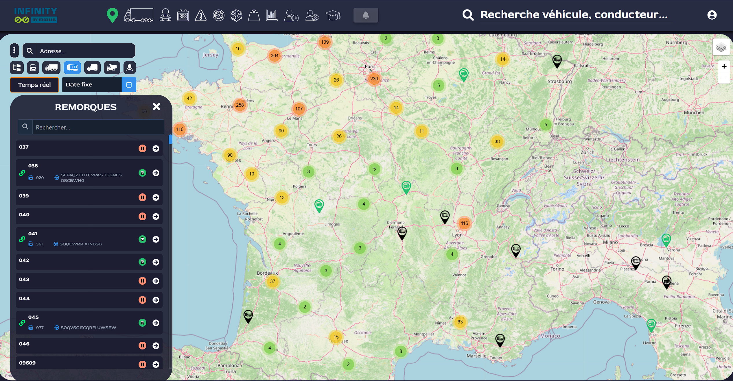Click the notification bell button
The height and width of the screenshot is (381, 733).
(x=366, y=15)
